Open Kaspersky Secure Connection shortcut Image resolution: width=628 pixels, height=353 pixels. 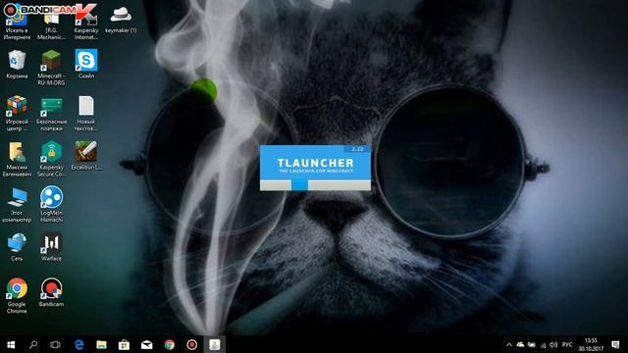51,159
